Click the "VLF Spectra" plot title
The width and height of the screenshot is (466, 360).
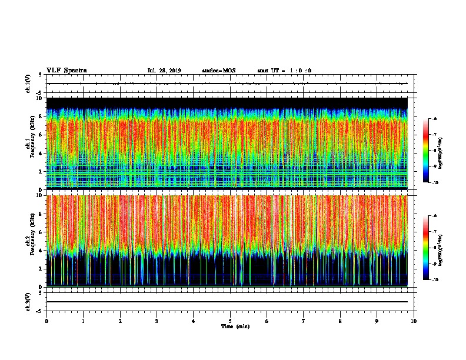(66, 71)
